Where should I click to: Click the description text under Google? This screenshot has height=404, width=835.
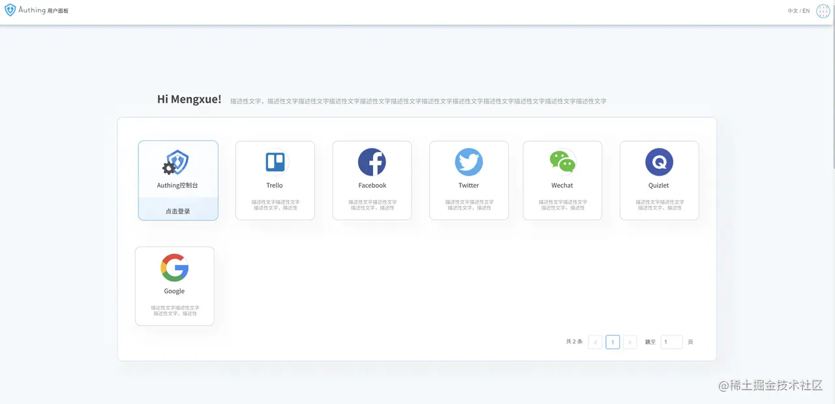point(175,311)
